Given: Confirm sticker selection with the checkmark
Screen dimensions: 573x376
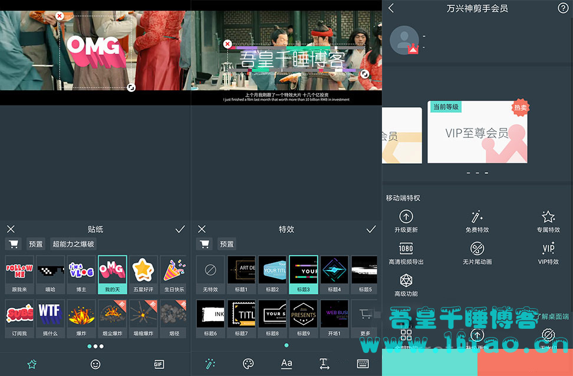Looking at the screenshot, I should coord(180,229).
